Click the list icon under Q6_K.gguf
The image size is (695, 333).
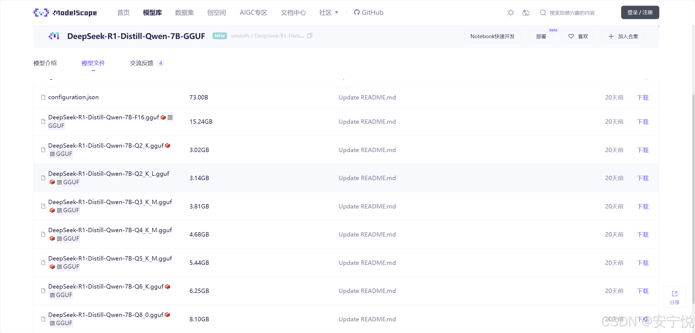coord(52,295)
